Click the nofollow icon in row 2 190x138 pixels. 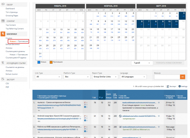[120, 116]
